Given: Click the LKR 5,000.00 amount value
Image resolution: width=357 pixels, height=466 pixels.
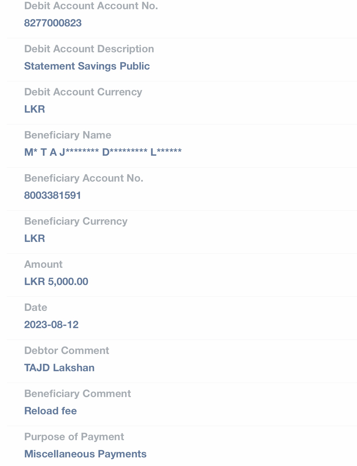Looking at the screenshot, I should click(x=56, y=282).
